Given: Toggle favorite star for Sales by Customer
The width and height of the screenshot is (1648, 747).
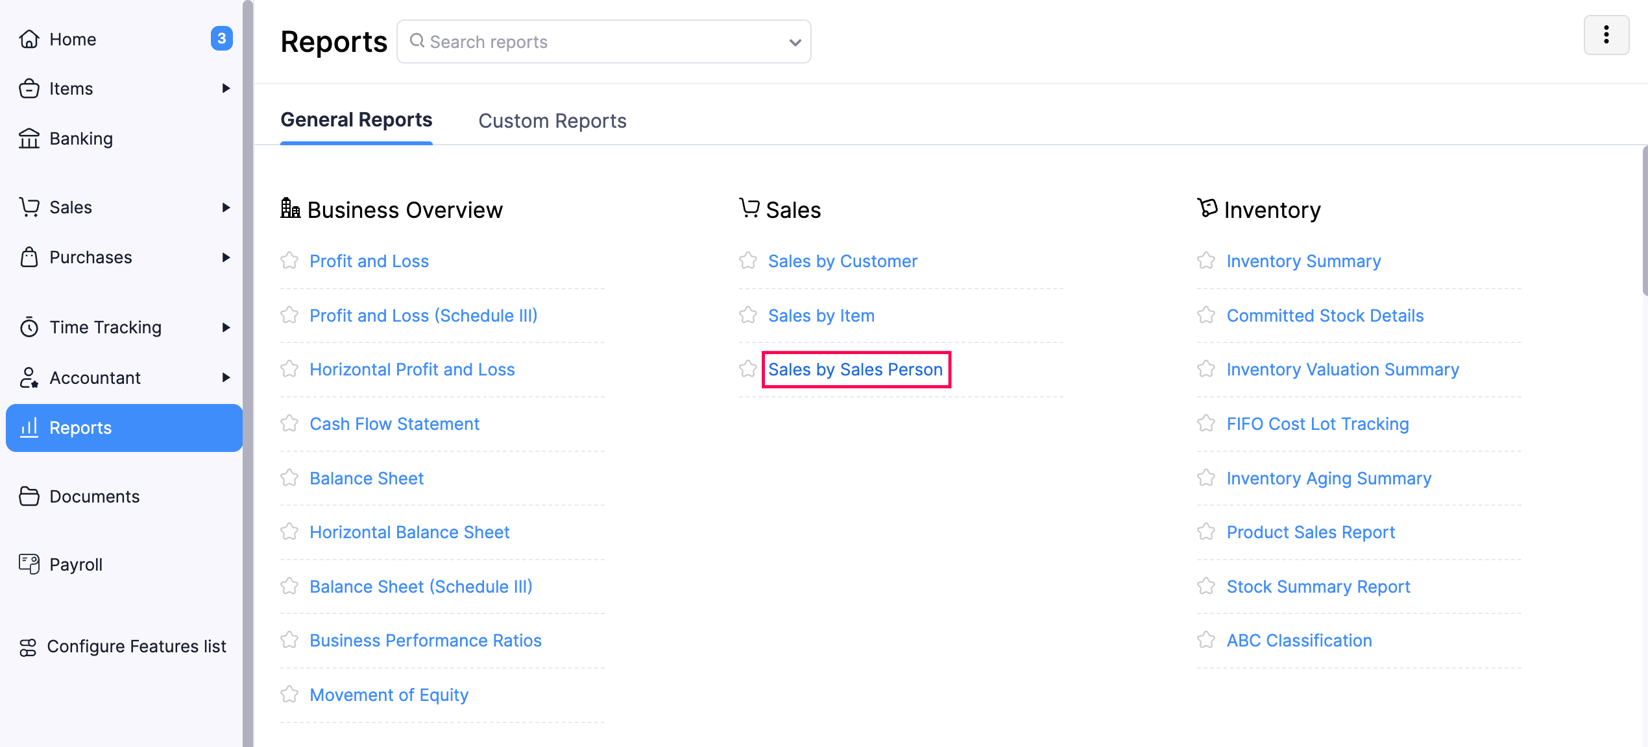Looking at the screenshot, I should [749, 261].
